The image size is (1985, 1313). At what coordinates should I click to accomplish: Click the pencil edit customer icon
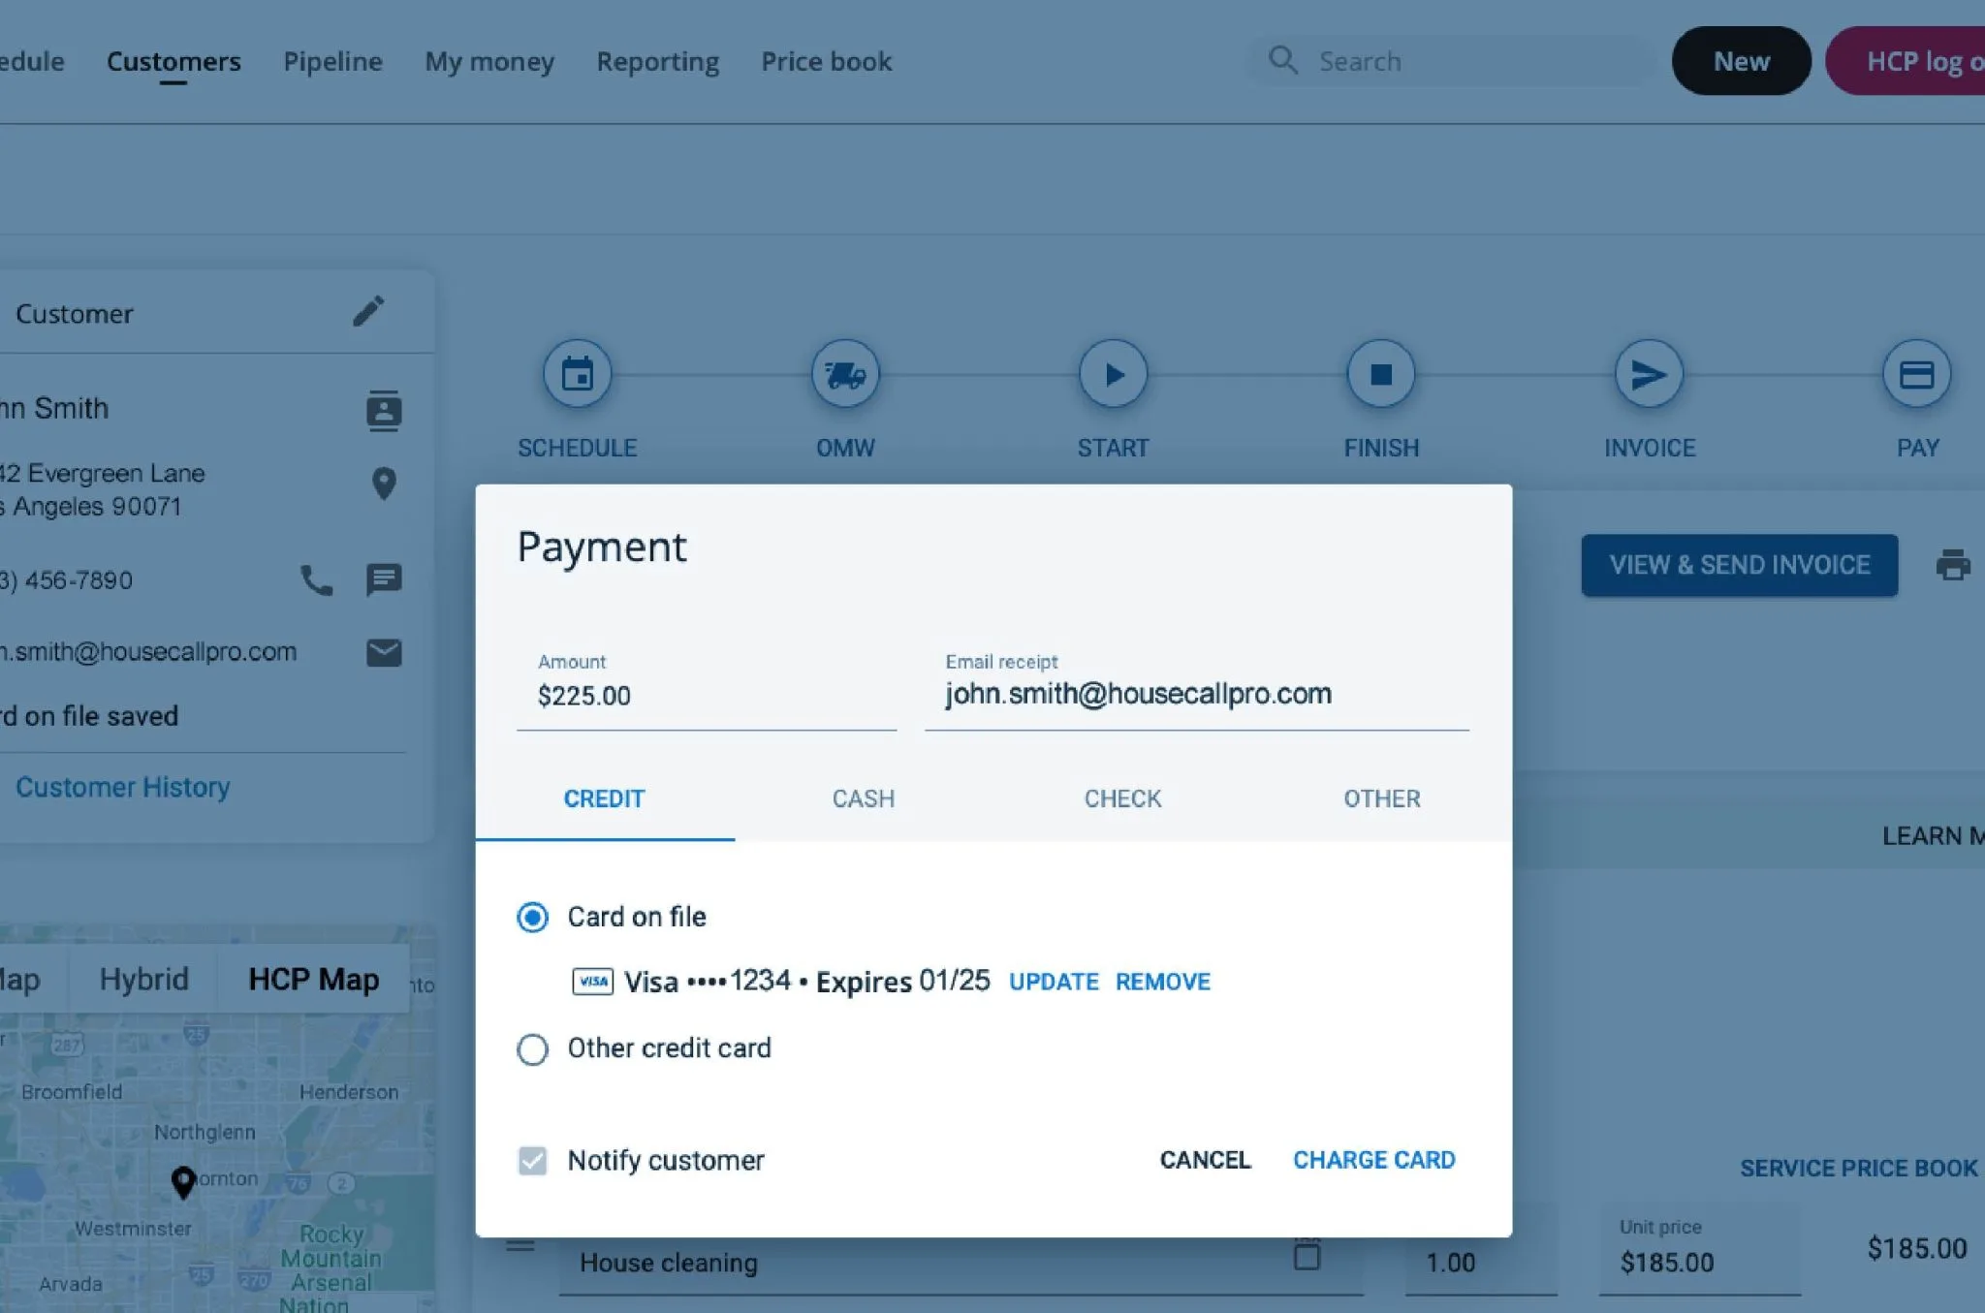[x=368, y=311]
